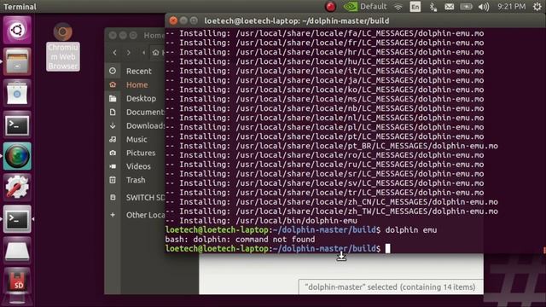The width and height of the screenshot is (546, 307).
Task: Open the session power gear menu
Action: click(x=537, y=6)
